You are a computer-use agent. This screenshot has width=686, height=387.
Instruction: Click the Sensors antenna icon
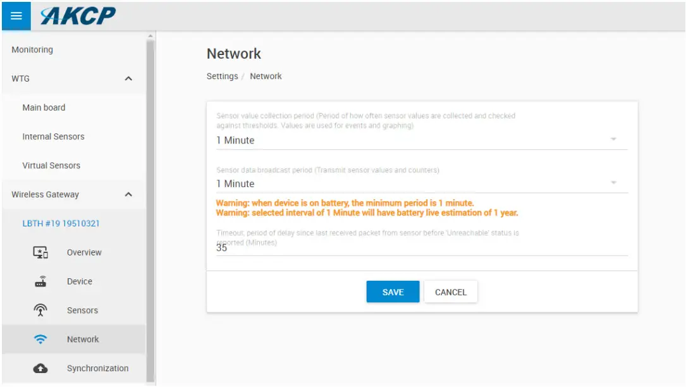(40, 310)
